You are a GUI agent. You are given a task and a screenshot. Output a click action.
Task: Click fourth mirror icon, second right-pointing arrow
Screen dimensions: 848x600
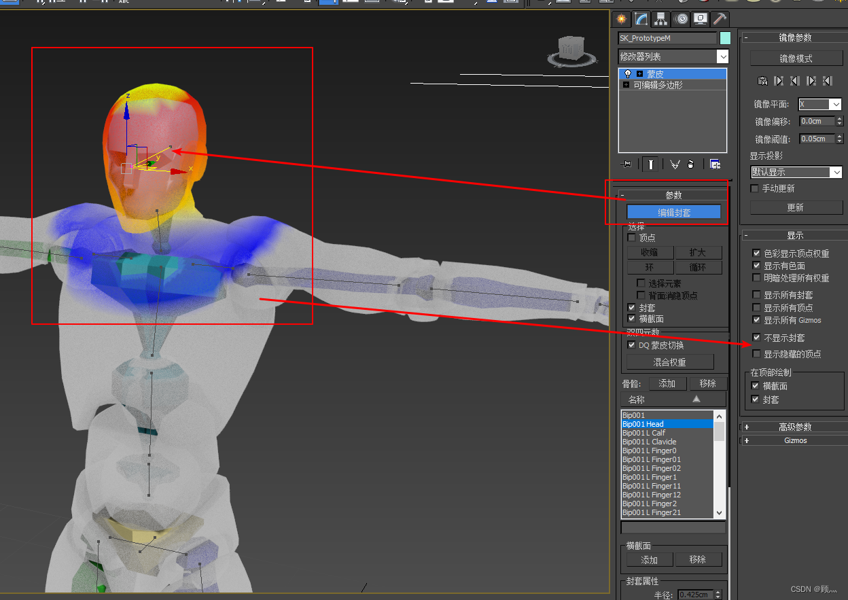click(x=811, y=81)
